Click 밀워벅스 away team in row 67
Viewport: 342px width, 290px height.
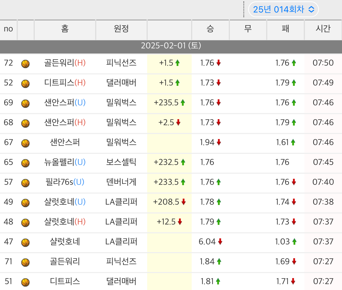tap(121, 142)
